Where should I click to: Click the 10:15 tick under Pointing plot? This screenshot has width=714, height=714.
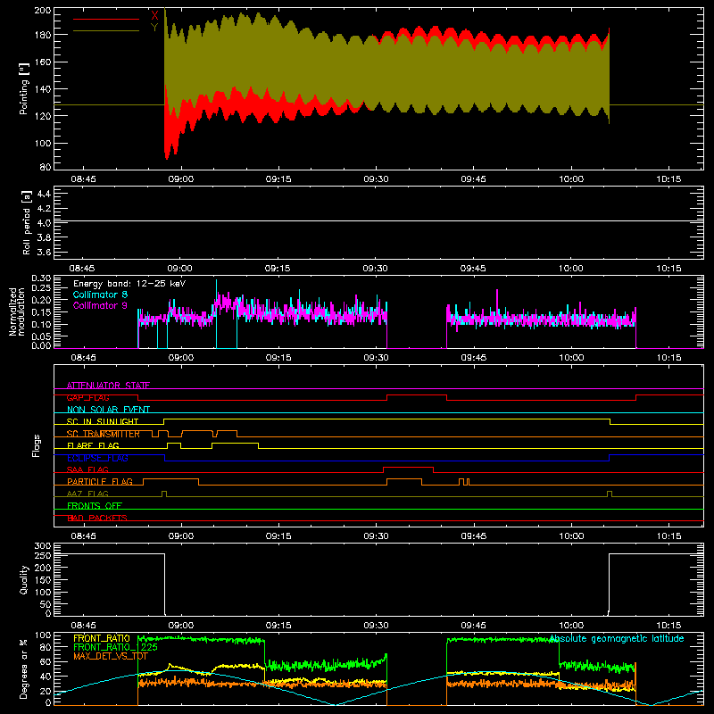[x=668, y=179]
